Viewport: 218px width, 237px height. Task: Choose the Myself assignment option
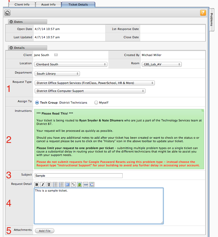(x=96, y=103)
